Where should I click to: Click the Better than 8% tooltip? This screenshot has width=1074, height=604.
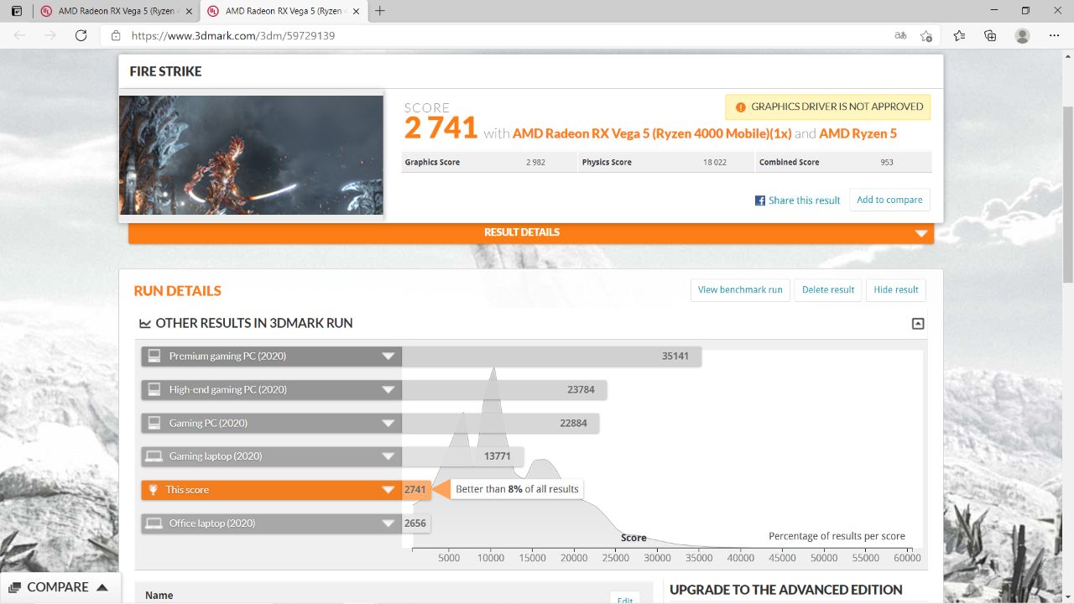click(x=517, y=489)
